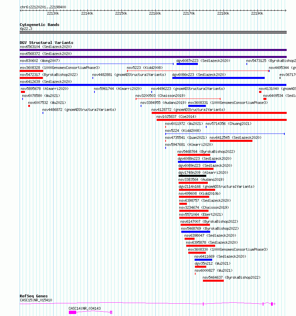Click nsv4482881 gnomAD variant label
The height and width of the screenshot is (316, 296).
[129, 75]
